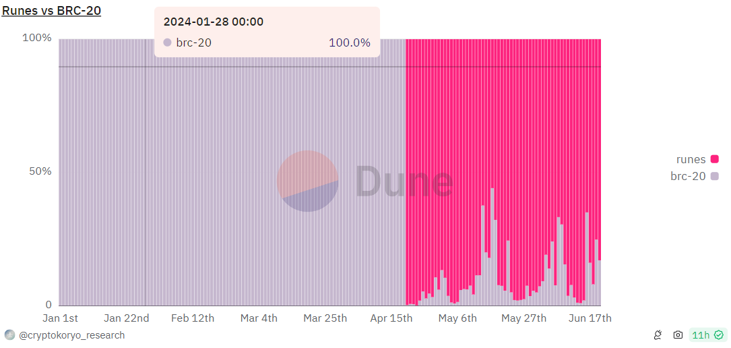Image resolution: width=731 pixels, height=348 pixels.
Task: Click the Apr 15th axis label
Action: click(391, 318)
